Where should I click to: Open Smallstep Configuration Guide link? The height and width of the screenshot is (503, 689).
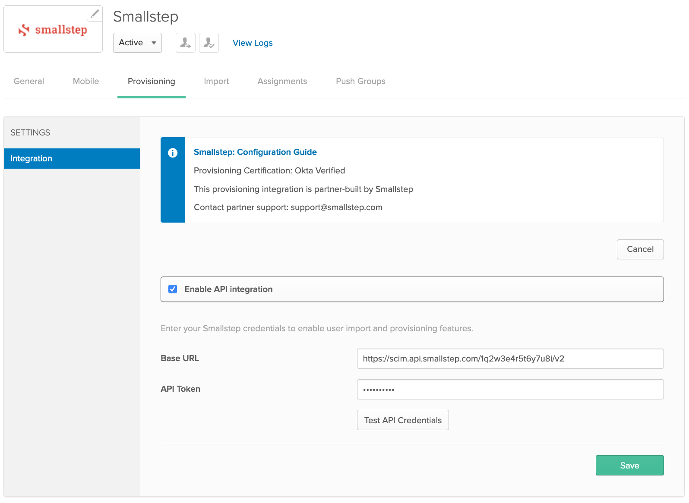[255, 152]
